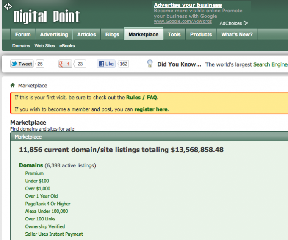Image resolution: width=288 pixels, height=240 pixels.
Task: Open the Blogs tab
Action: (x=112, y=35)
